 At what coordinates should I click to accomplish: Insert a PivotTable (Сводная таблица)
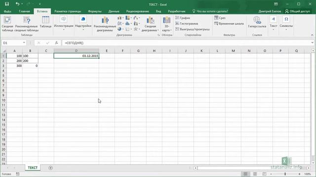[7, 24]
